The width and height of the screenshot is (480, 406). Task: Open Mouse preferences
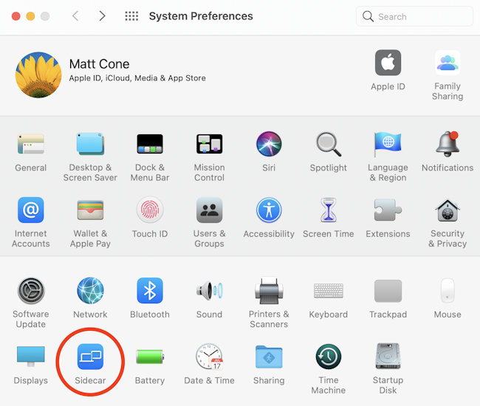tap(448, 291)
